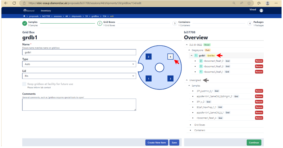Image resolution: width=283 pixels, height=148 pixels.
Task: Select grid box position 3
Action: point(170,79)
